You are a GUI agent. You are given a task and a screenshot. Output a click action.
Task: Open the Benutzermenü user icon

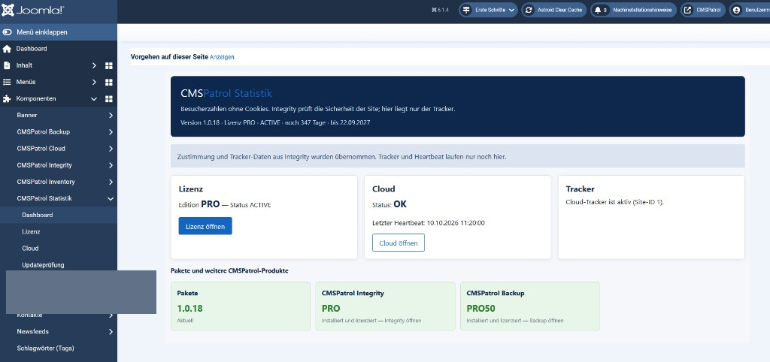(x=736, y=10)
